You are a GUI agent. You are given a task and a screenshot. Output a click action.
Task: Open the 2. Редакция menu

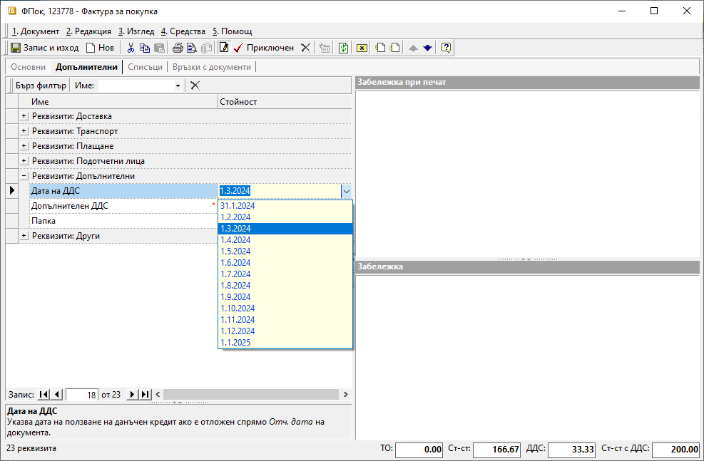(88, 31)
